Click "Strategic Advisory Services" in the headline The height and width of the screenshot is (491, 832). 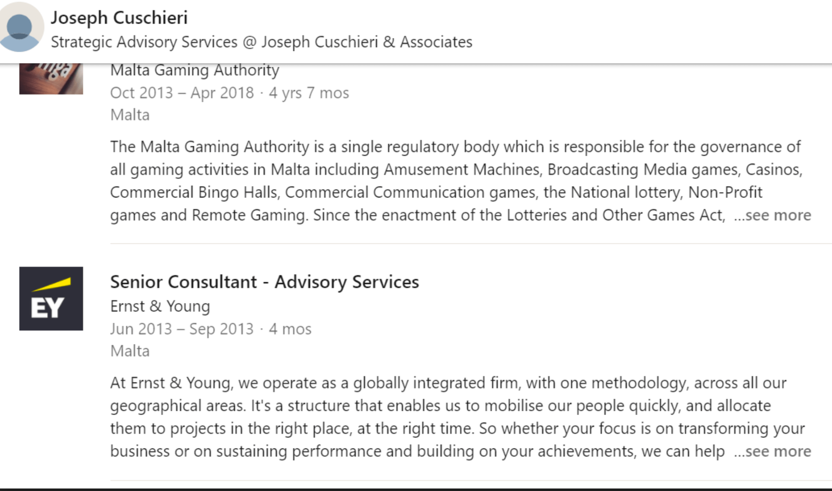coord(144,42)
